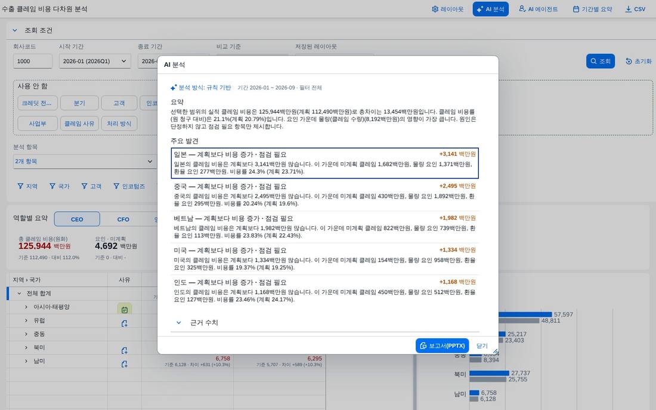Open the 시작 기간 dropdown 2026-01
Viewport: 656px width, 410px height.
coord(95,61)
